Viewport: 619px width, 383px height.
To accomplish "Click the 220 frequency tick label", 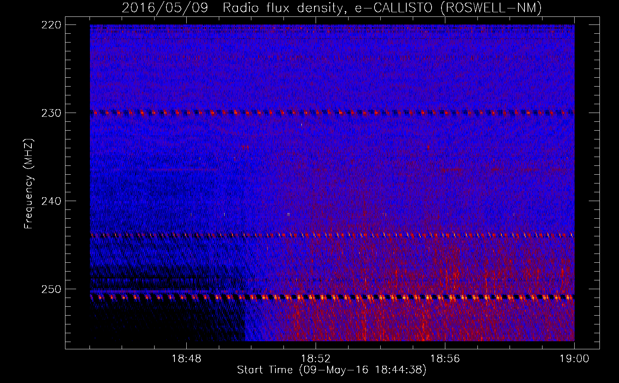I will 51,25.
